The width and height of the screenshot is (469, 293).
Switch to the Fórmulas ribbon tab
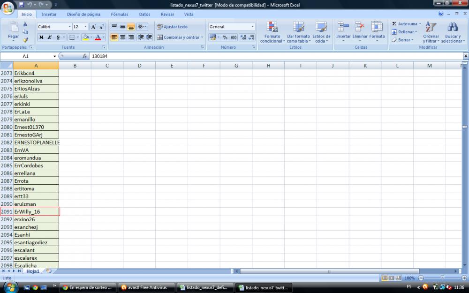pyautogui.click(x=119, y=15)
